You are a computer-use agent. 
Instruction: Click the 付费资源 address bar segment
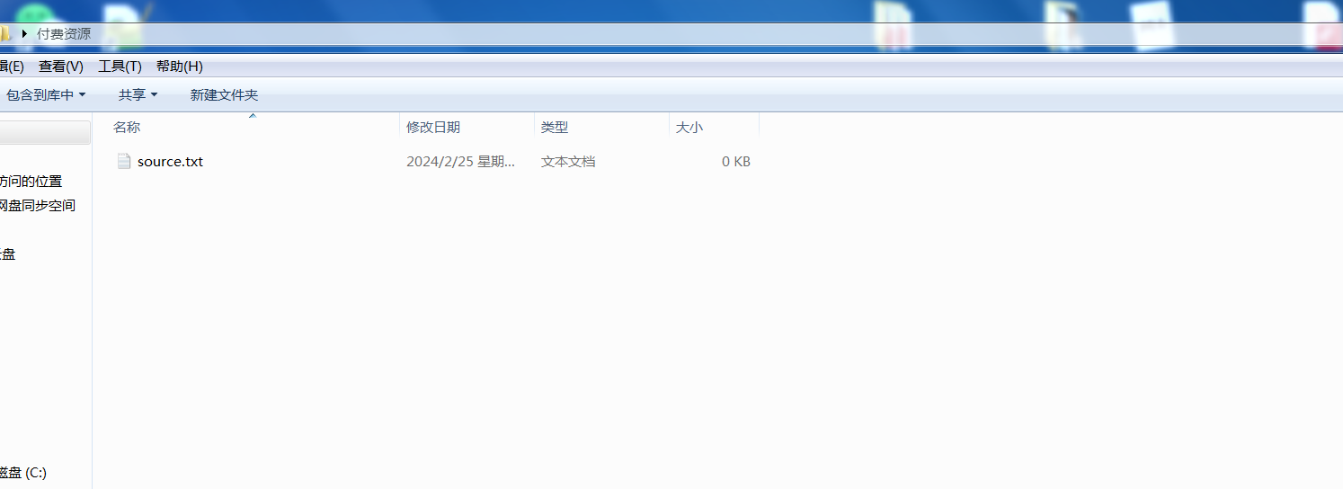click(64, 34)
